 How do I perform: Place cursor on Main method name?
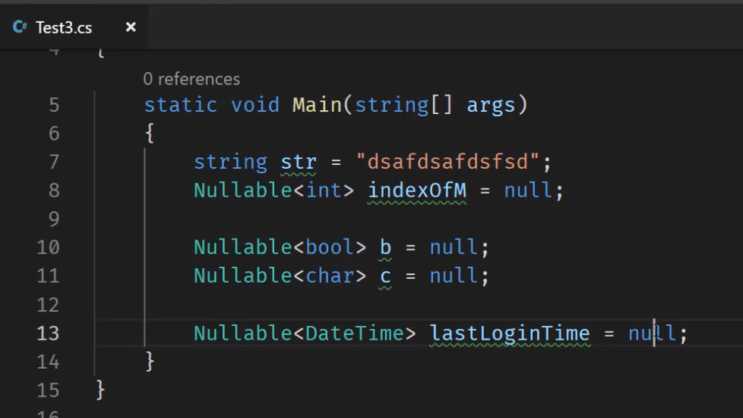pos(317,105)
